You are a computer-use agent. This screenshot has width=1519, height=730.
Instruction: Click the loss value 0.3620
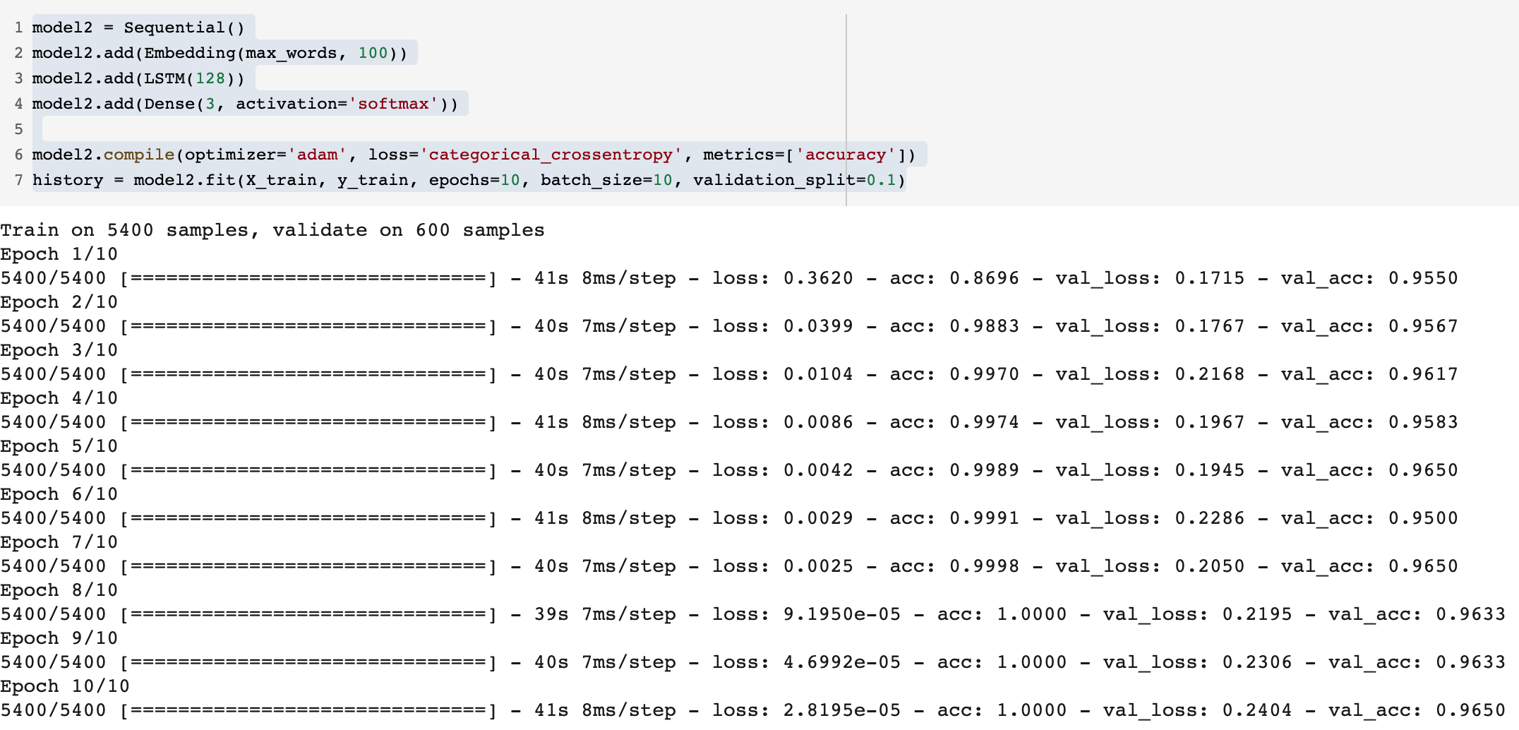[x=818, y=278]
